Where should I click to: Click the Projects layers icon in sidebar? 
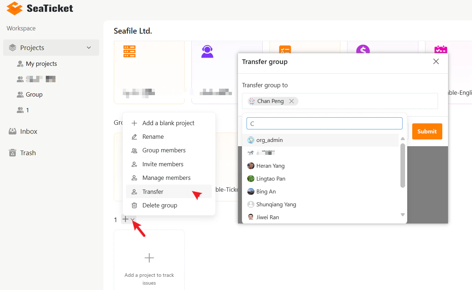[13, 48]
